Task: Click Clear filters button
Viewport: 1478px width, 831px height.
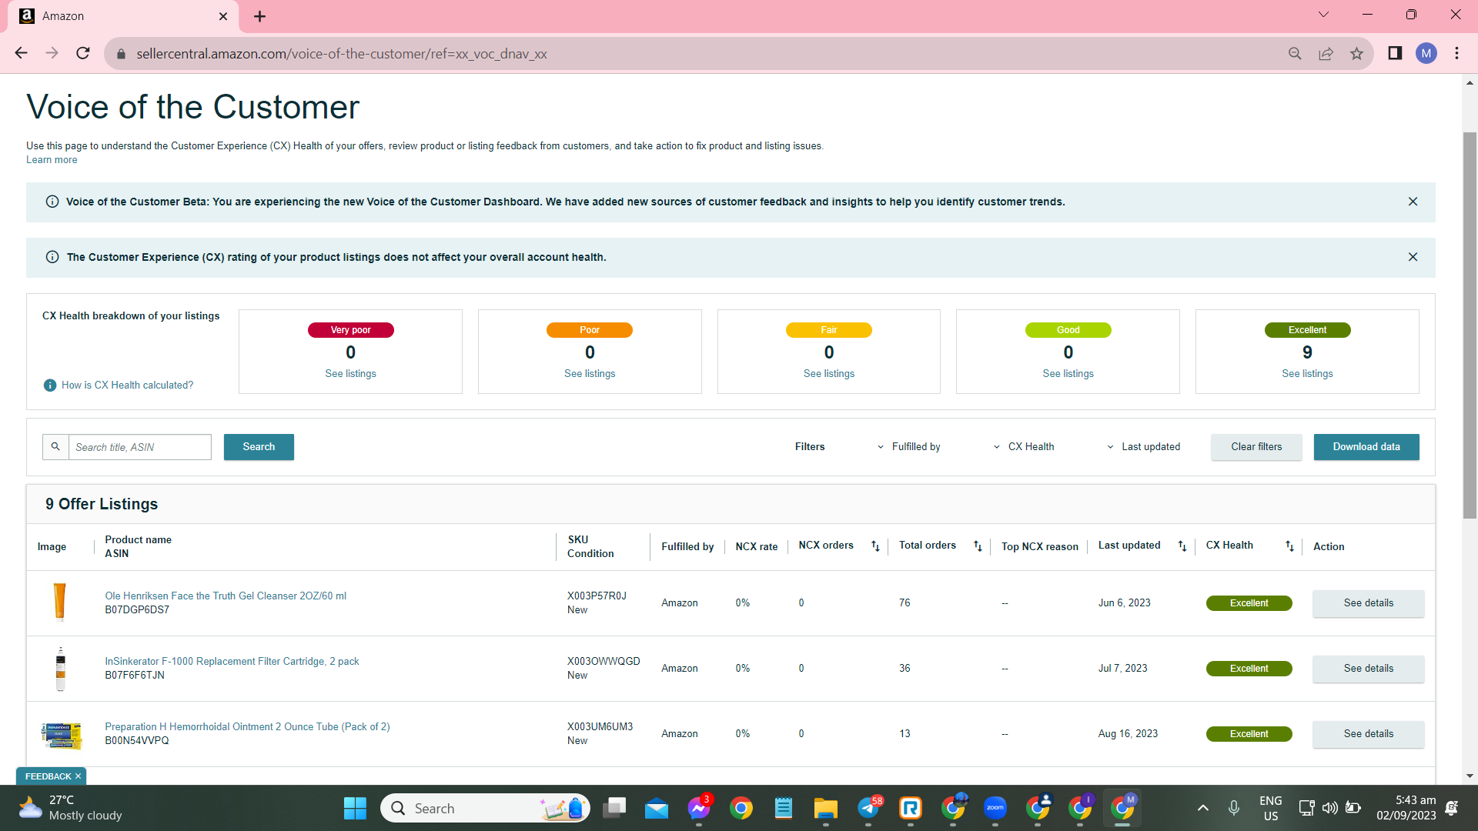Action: (x=1256, y=447)
